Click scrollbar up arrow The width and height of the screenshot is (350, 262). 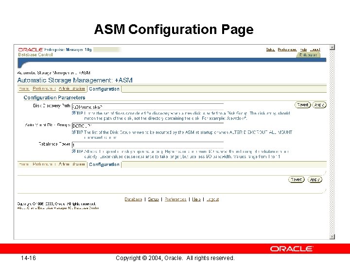click(x=332, y=47)
